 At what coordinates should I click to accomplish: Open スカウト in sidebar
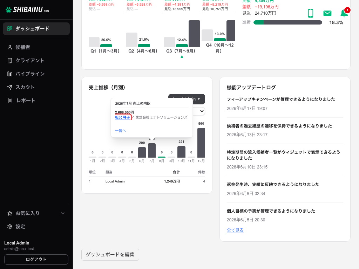click(36, 87)
